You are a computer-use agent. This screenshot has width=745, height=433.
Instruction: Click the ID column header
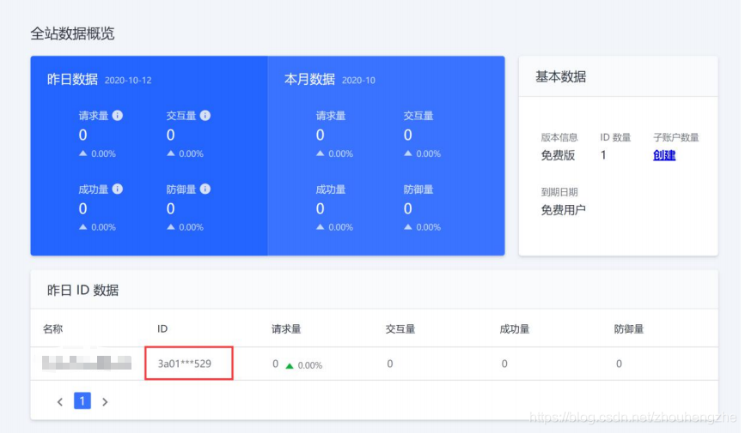(x=162, y=328)
